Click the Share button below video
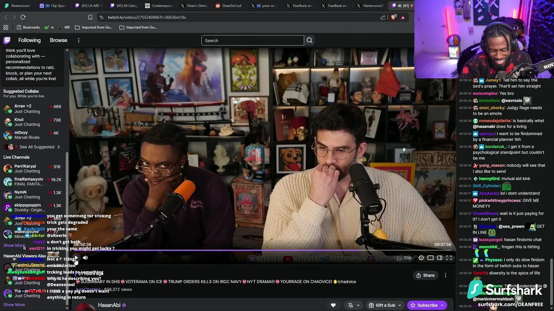554x311 pixels. (425, 275)
